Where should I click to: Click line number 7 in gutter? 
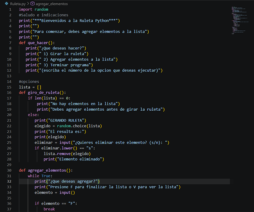point(10,43)
